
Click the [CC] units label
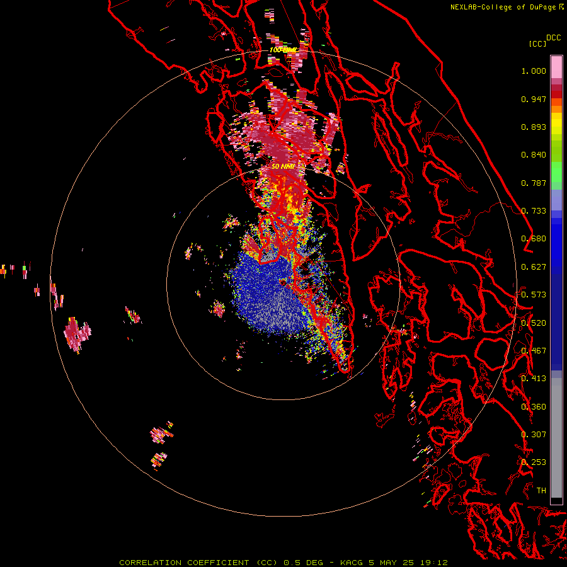pos(537,43)
